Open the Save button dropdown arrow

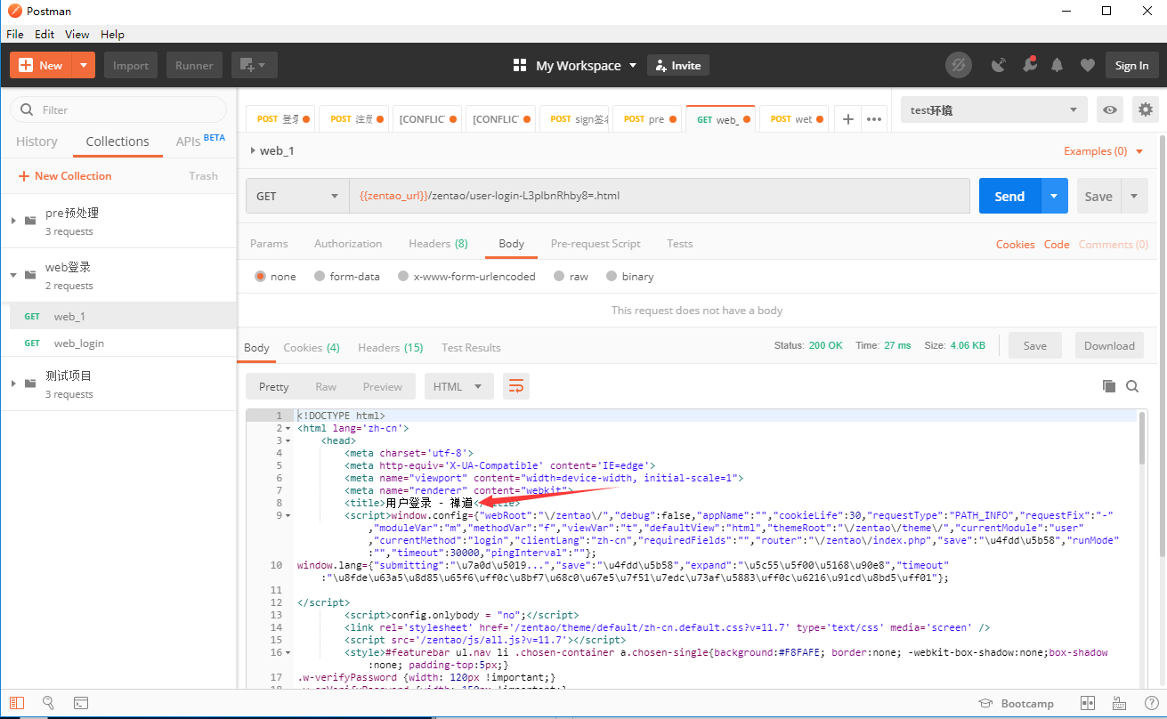(x=1134, y=196)
